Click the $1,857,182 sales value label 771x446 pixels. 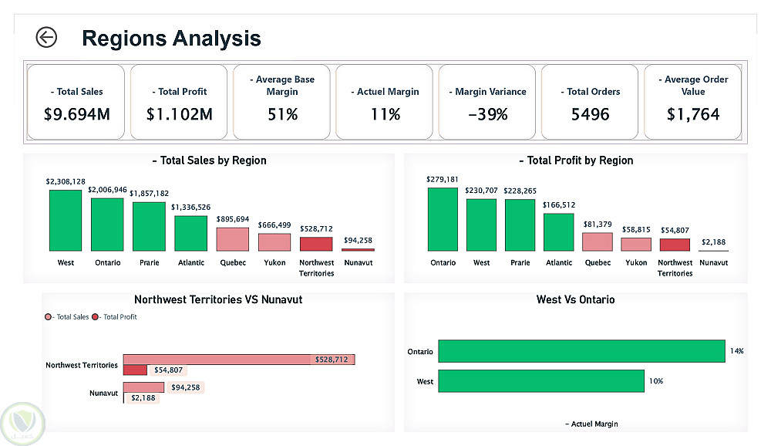coord(149,194)
